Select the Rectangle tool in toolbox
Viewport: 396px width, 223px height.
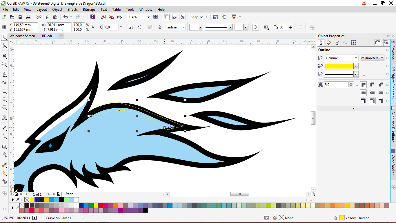(4, 91)
